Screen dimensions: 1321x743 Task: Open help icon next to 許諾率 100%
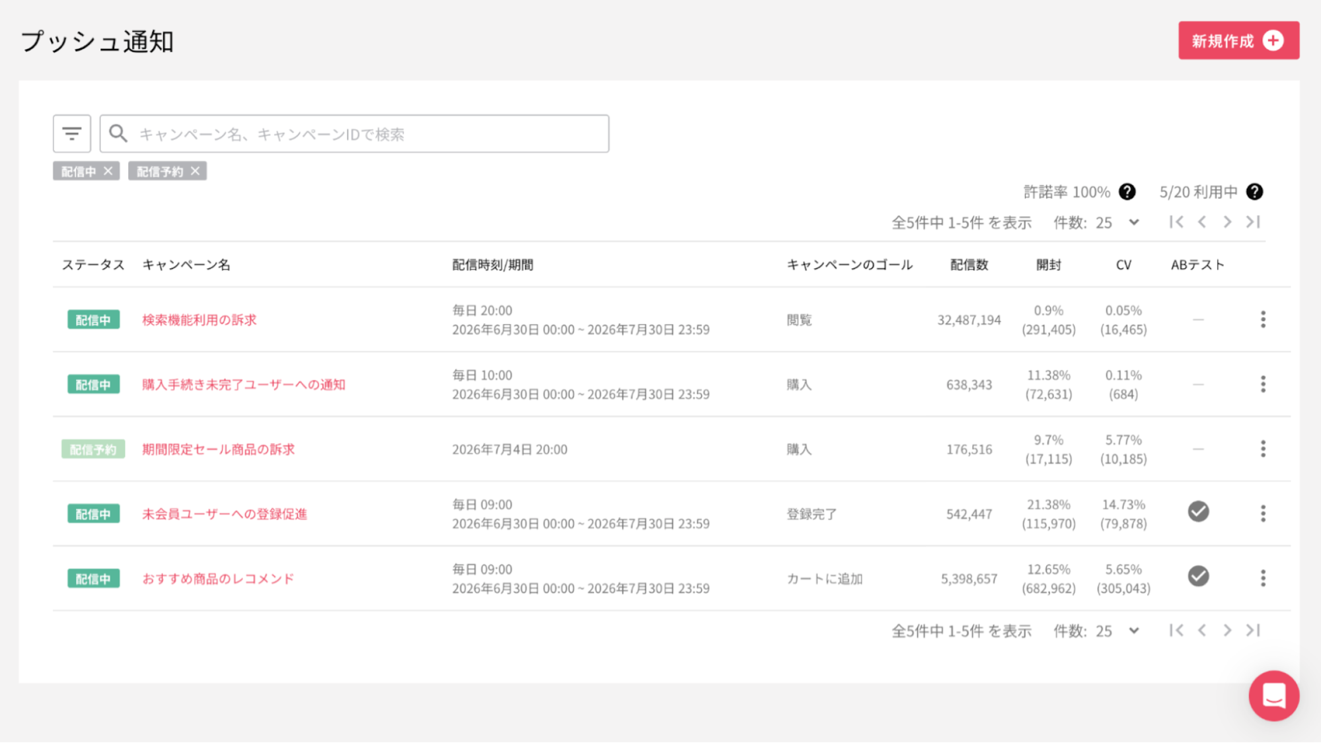[x=1127, y=192]
